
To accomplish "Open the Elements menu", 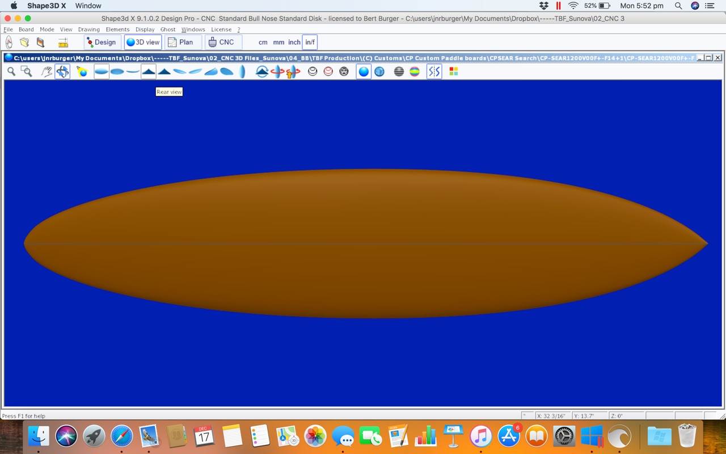I will 117,29.
